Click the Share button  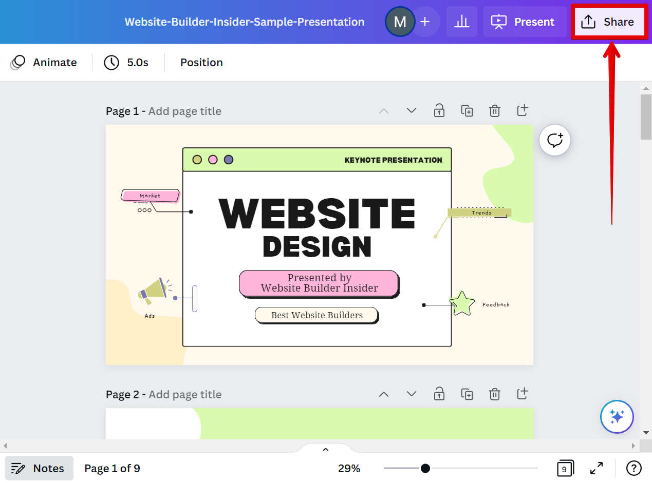pos(609,22)
